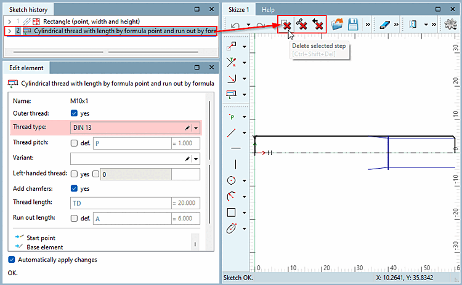Click pencil edit icon in Variant field
Viewport: 462px width, 285px height.
187,159
